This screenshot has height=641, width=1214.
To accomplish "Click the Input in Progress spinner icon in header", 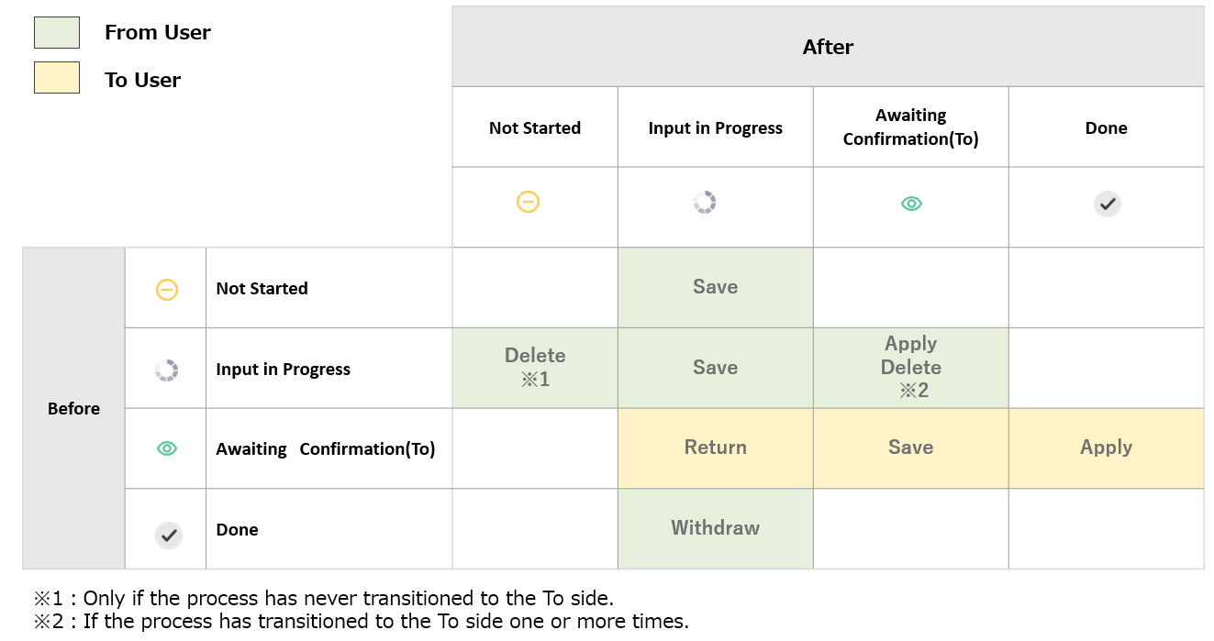I will click(705, 203).
